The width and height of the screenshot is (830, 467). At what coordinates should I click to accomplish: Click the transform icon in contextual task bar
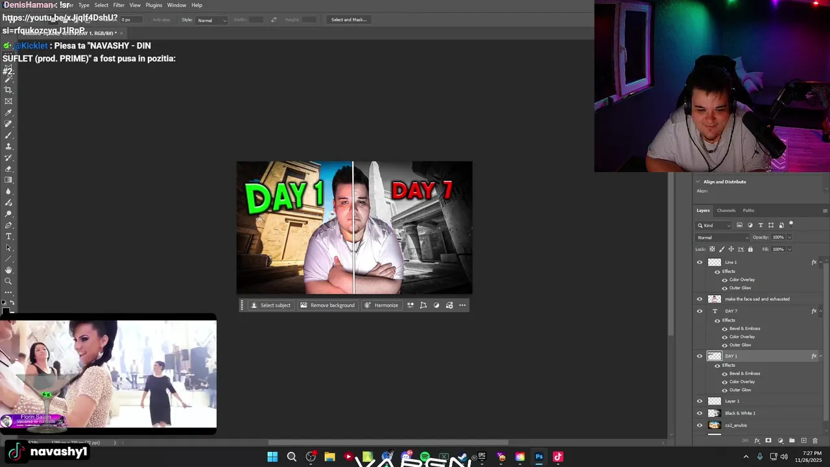[x=423, y=305]
